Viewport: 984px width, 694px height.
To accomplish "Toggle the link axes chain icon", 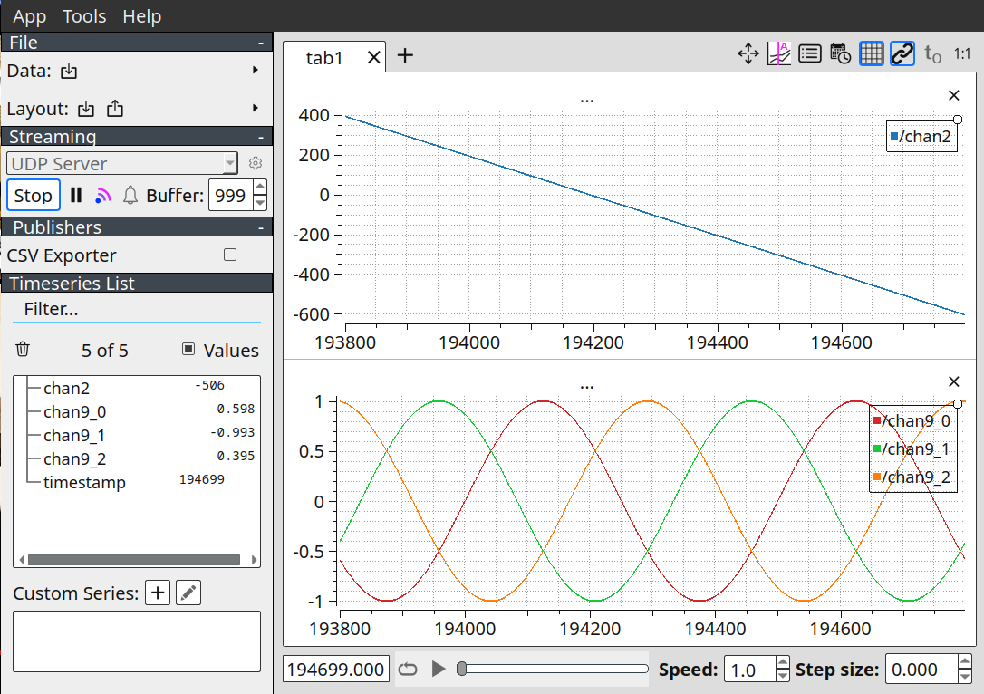I will tap(902, 54).
